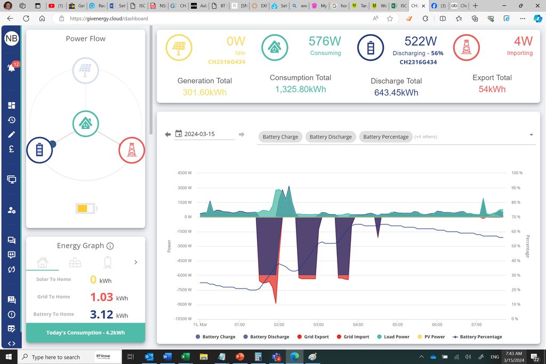The image size is (546, 364).
Task: Click the Energy Graph info icon
Action: coord(110,246)
